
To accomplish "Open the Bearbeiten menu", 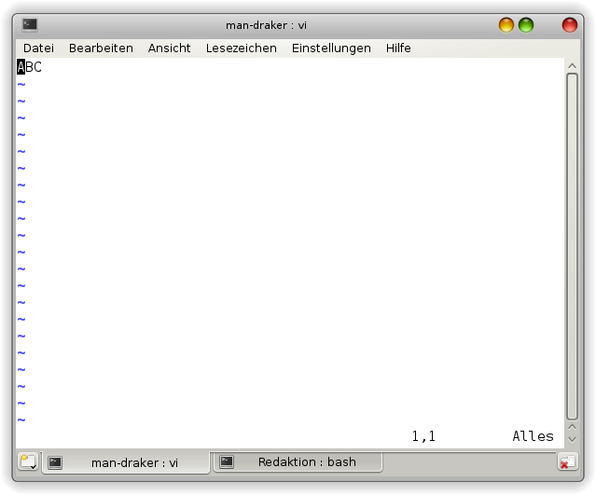I will [101, 48].
